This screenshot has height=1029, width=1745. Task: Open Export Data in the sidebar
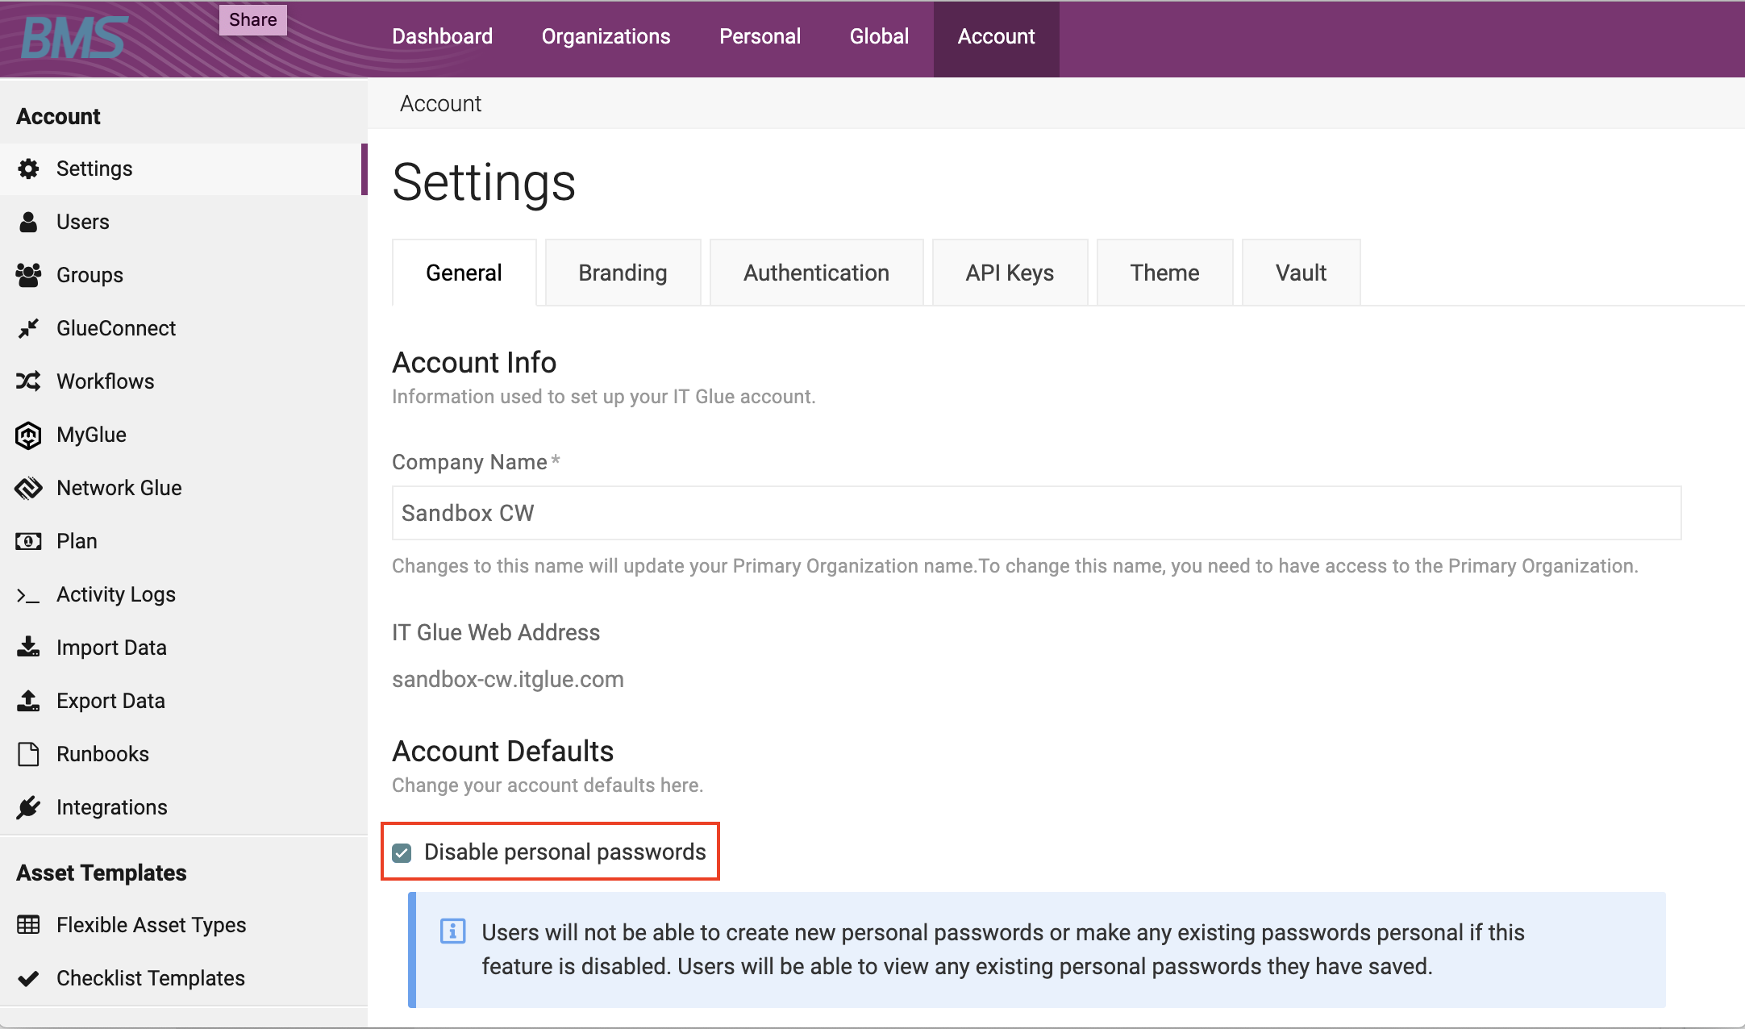click(x=184, y=701)
